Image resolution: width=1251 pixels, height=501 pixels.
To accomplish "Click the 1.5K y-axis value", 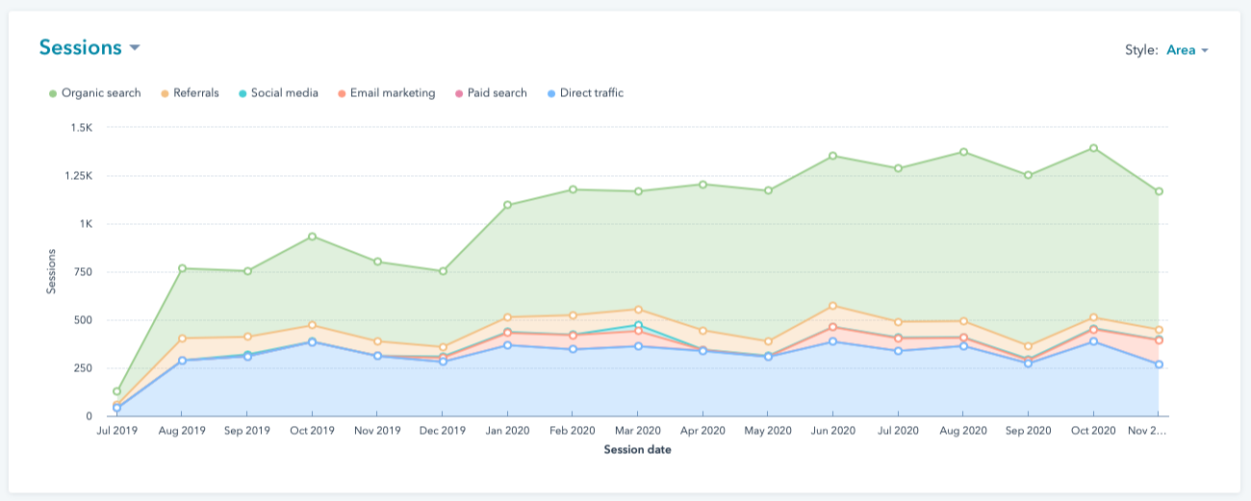I will tap(80, 128).
